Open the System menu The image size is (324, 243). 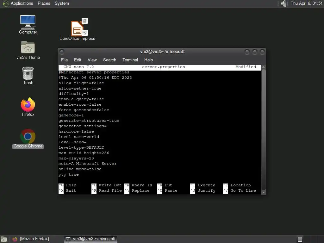click(62, 3)
